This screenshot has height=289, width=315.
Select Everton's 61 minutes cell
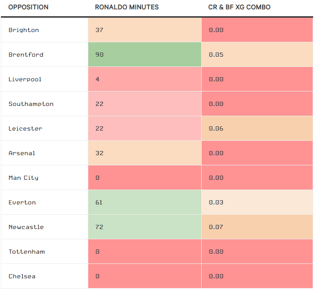click(x=144, y=203)
